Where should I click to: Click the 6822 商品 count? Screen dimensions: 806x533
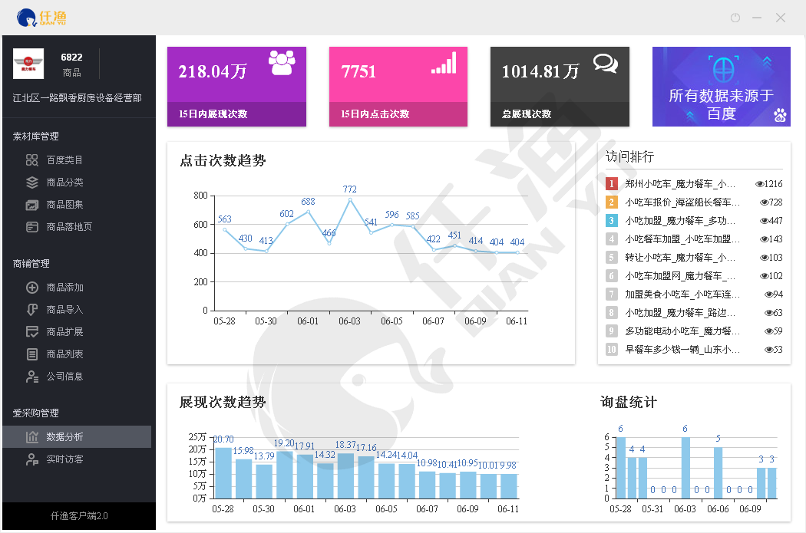(71, 64)
